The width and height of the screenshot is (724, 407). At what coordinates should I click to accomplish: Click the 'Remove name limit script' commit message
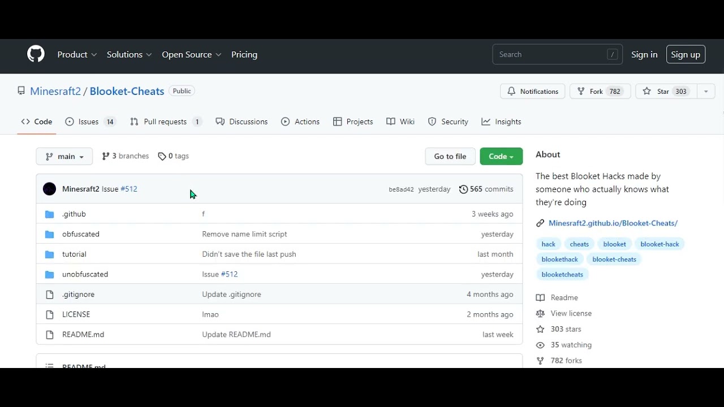tap(244, 234)
